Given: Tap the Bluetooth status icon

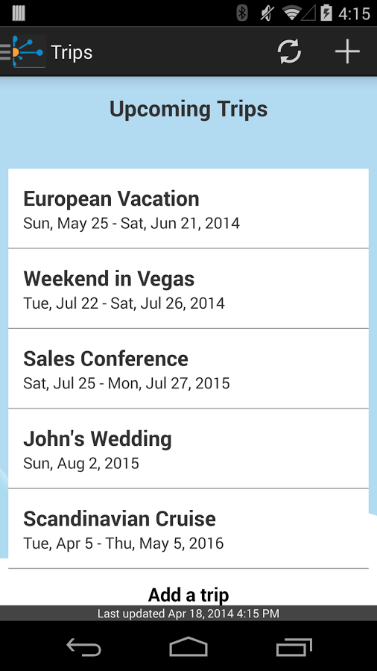Looking at the screenshot, I should (242, 13).
